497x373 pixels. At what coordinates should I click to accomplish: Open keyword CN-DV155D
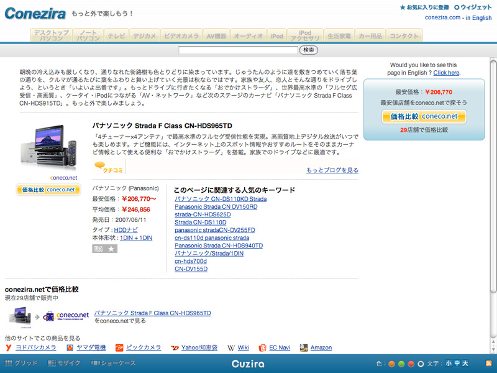point(191,269)
